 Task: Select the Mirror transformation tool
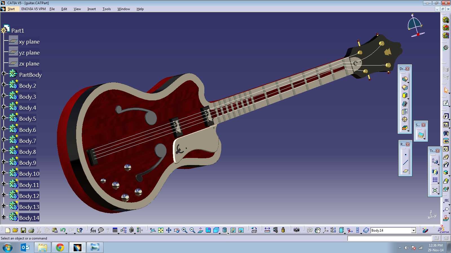coord(435,171)
